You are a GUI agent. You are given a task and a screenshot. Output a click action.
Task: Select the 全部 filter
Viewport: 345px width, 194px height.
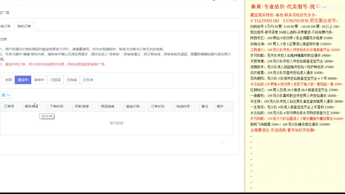point(8,80)
